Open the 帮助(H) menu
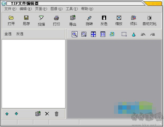This screenshot has width=164, height=127. [87, 9]
